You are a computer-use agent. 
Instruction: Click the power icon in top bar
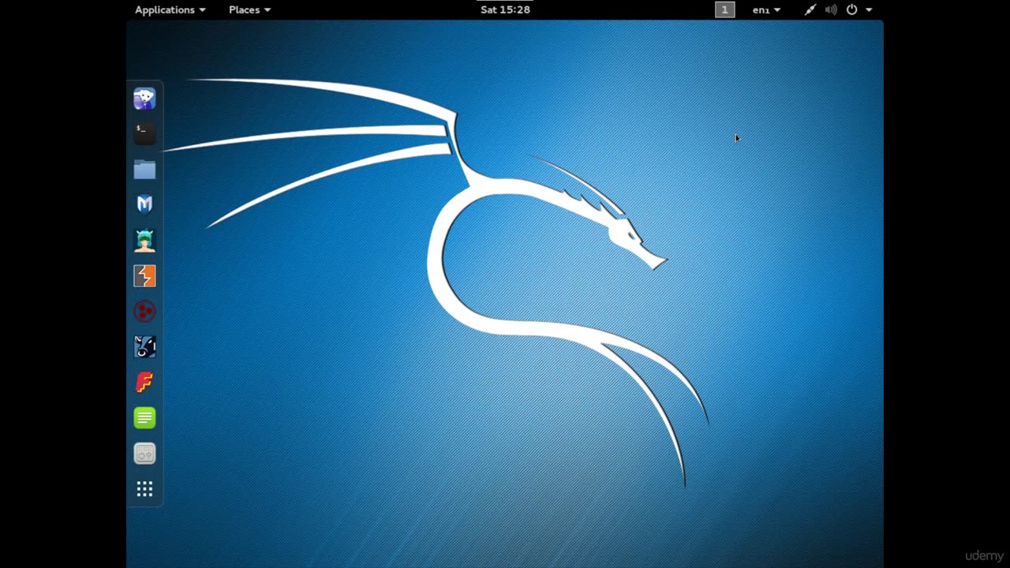(x=851, y=9)
